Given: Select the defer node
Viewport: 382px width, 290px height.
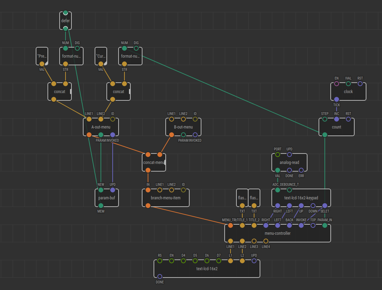Looking at the screenshot, I should coord(66,20).
